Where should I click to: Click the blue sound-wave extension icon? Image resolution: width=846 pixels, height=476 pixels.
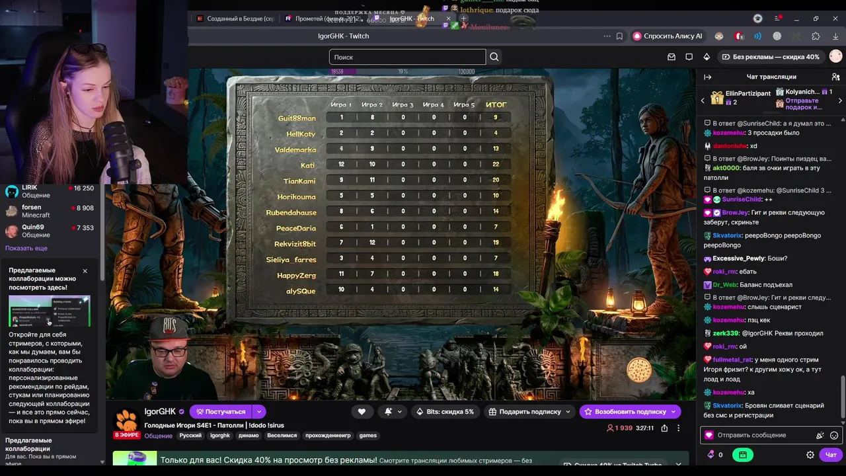click(x=757, y=36)
